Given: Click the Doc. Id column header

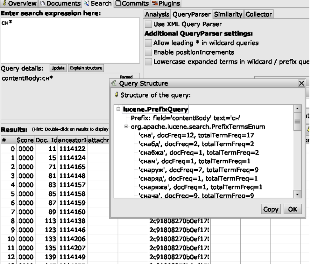Looking at the screenshot, I should point(46,140).
